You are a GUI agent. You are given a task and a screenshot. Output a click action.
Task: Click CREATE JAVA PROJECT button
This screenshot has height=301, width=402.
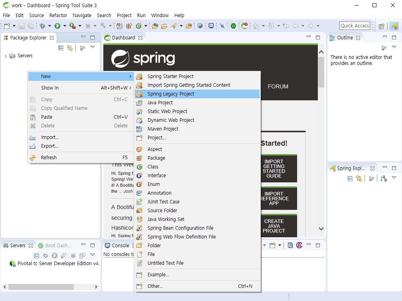tap(279, 226)
